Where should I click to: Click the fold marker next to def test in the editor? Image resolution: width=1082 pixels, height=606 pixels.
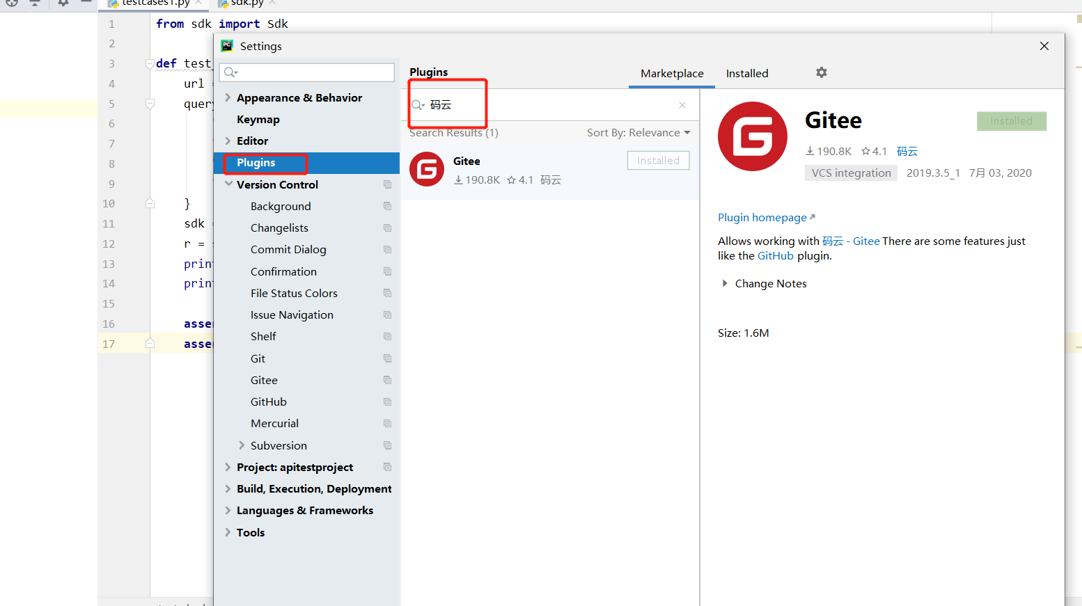[x=150, y=63]
